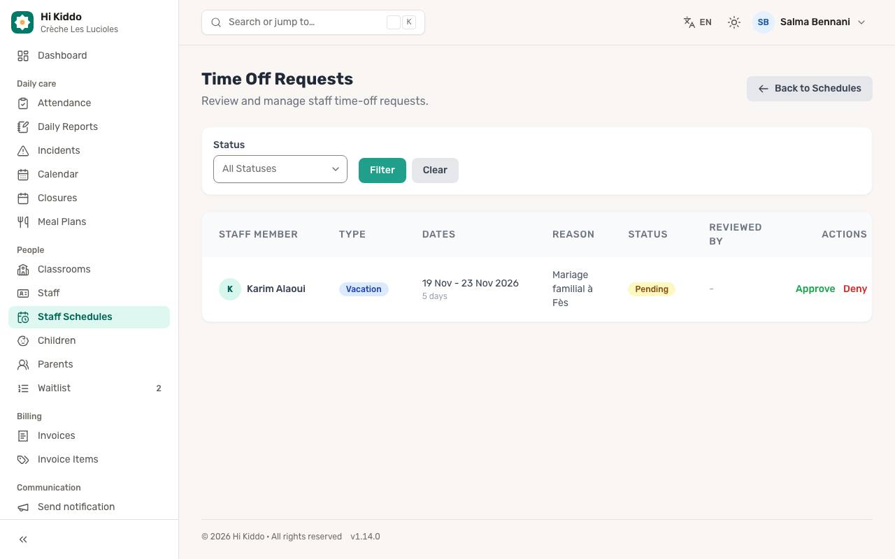Click the Classrooms building icon

click(x=23, y=269)
